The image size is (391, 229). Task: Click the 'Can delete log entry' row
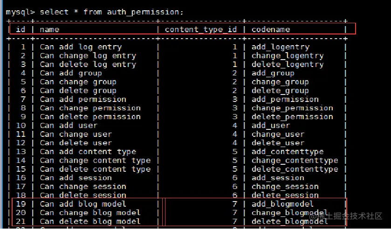point(177,65)
